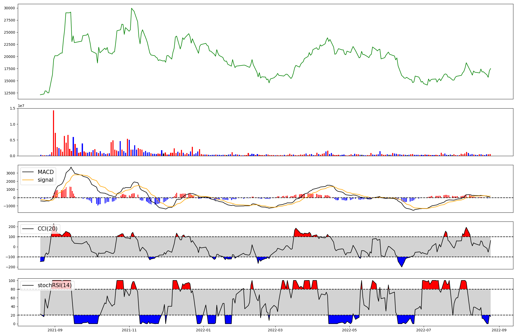Screen dimensions: 517x336
Task: Click the 2021-11 date tick label
Action: coord(129,330)
